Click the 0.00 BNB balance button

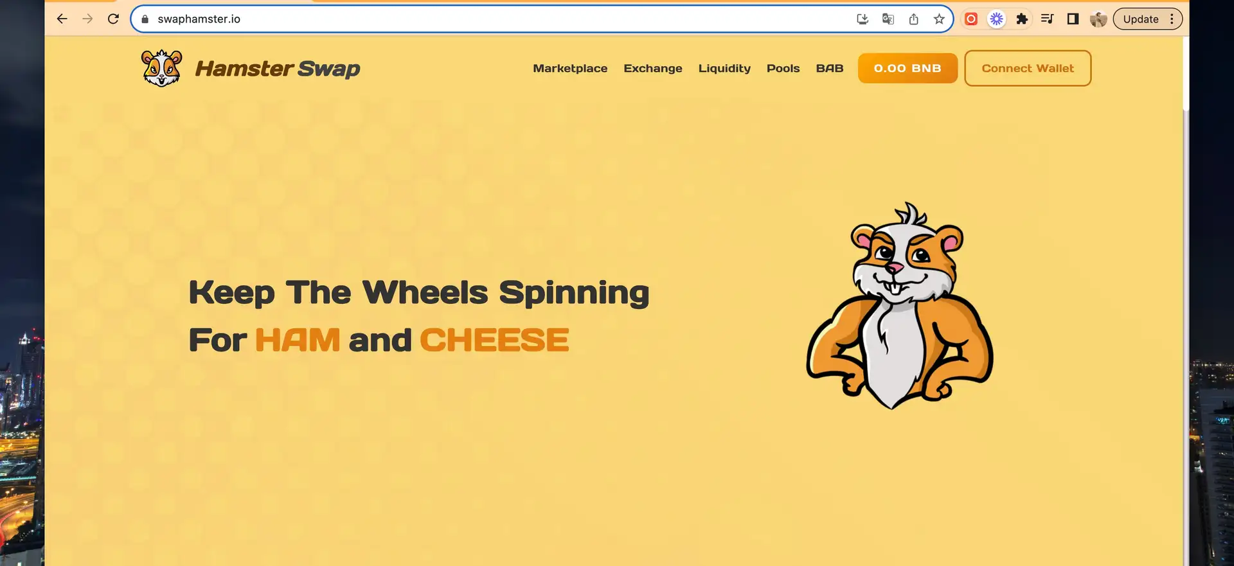coord(908,68)
